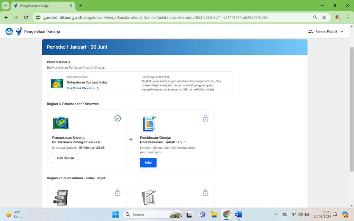The image size is (354, 221).
Task: Click the Pemantauan Kinerja observation illustration
Action: click(x=60, y=123)
